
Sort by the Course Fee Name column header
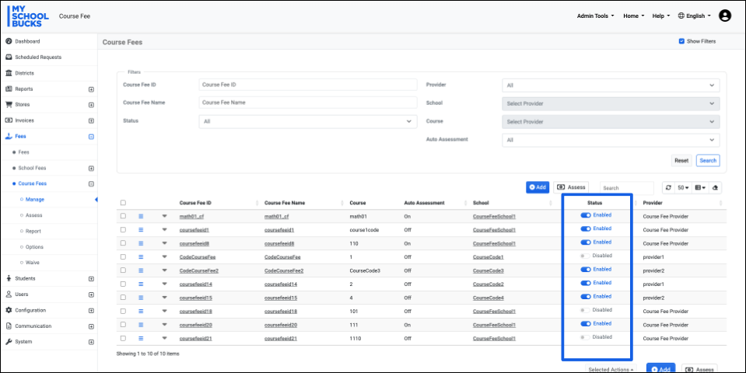tap(285, 203)
